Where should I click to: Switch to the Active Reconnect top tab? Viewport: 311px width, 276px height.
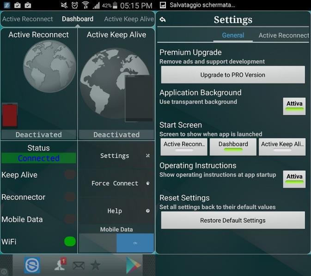(x=28, y=19)
